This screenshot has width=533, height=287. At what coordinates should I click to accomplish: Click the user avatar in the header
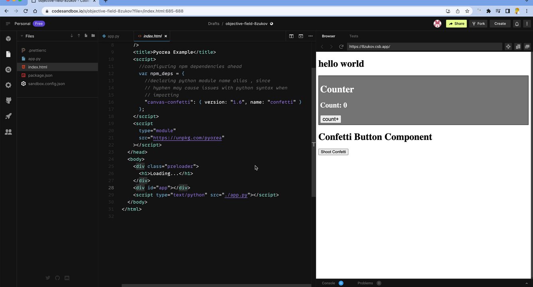click(437, 24)
